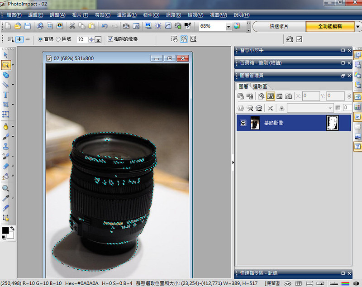Viewport: 362px width, 287px height.
Task: Select the Crop tool
Action: pos(6,105)
